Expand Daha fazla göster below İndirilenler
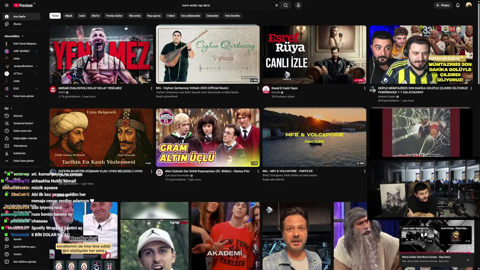Viewport: 480px width, 270px height. 21,161
